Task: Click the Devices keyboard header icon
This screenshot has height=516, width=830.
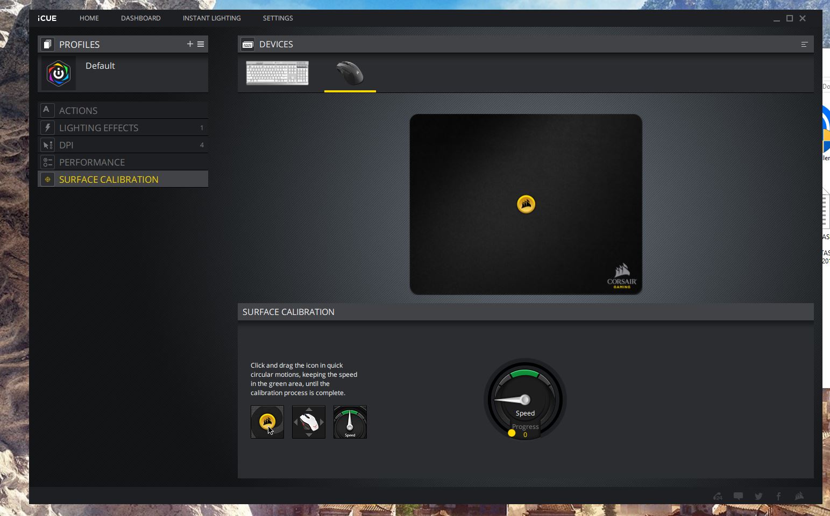Action: point(248,44)
